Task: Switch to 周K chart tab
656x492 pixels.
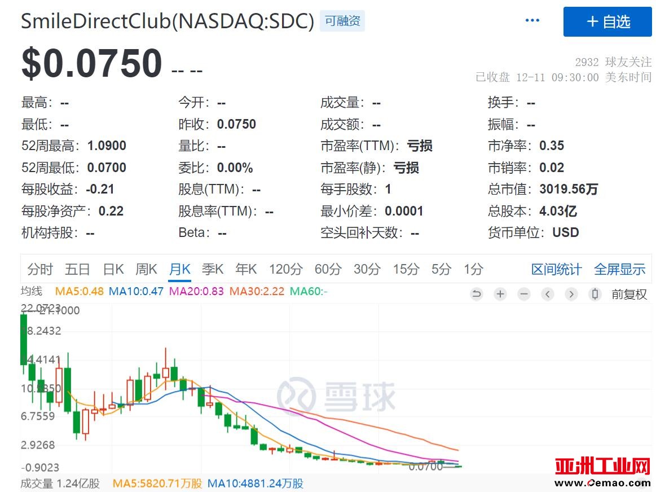Action: [147, 269]
